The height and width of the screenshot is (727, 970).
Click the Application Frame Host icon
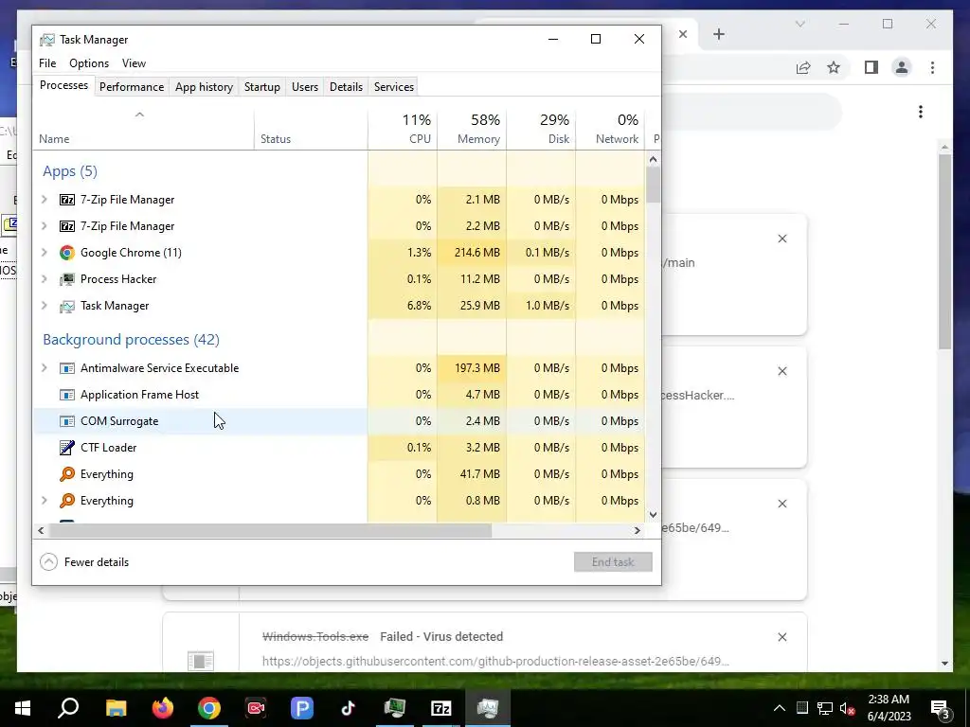(x=67, y=395)
